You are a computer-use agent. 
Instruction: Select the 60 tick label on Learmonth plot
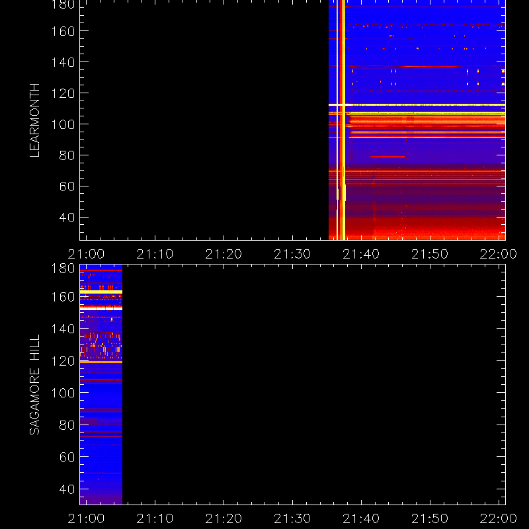pyautogui.click(x=67, y=186)
